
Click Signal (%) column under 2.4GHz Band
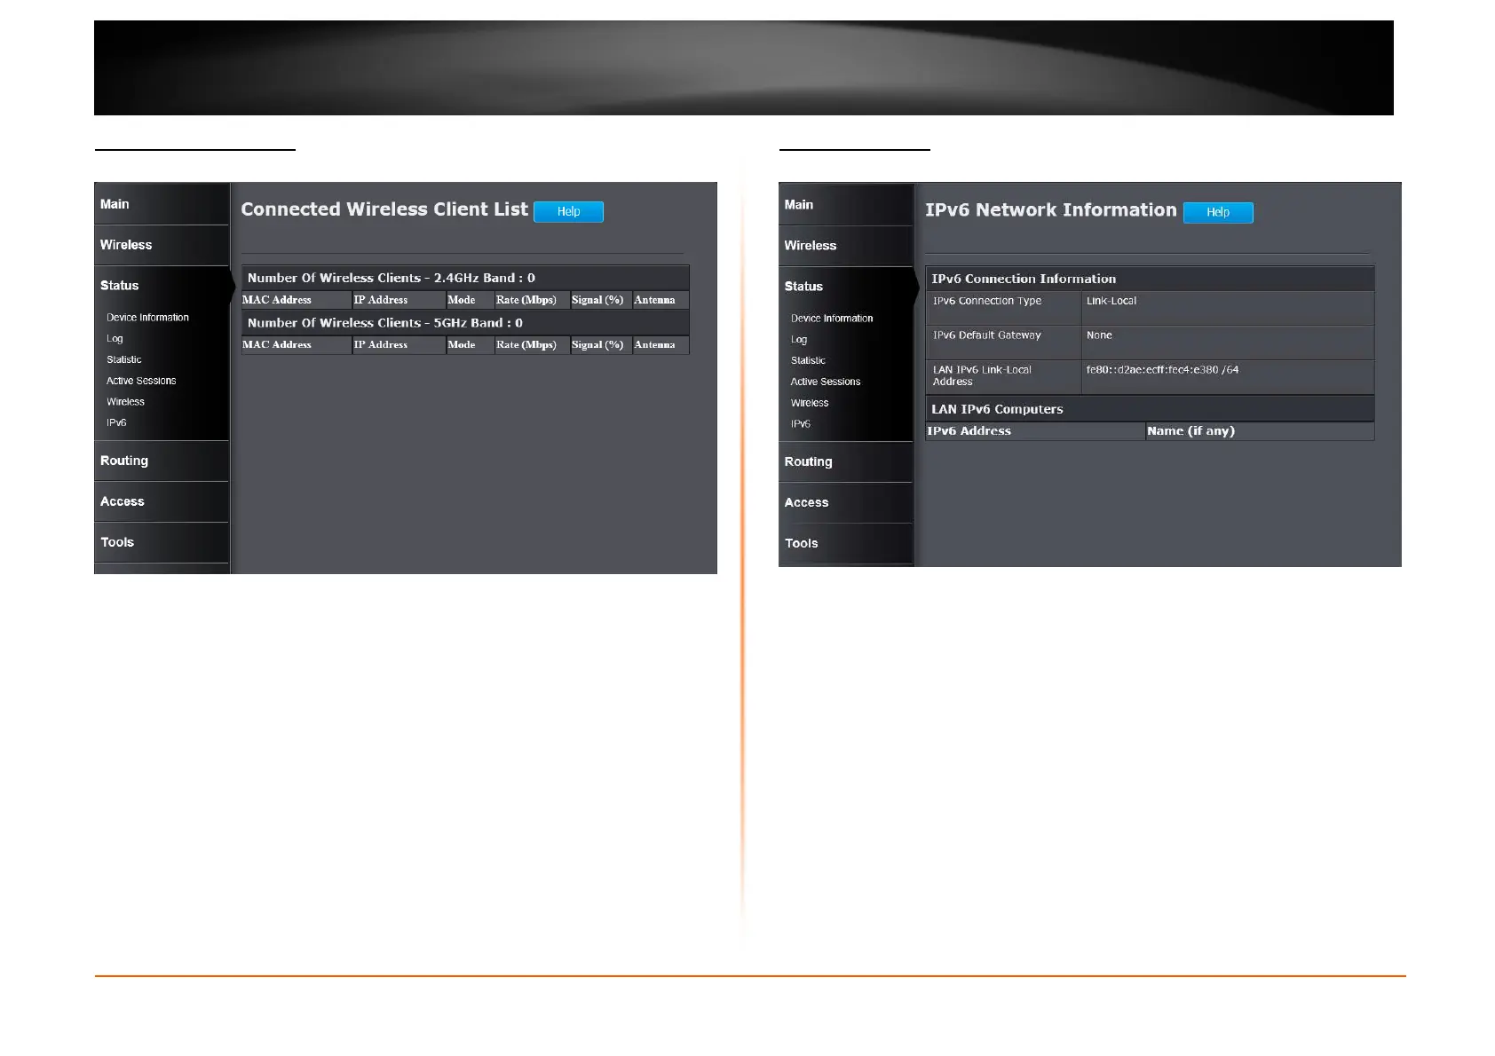click(x=601, y=300)
